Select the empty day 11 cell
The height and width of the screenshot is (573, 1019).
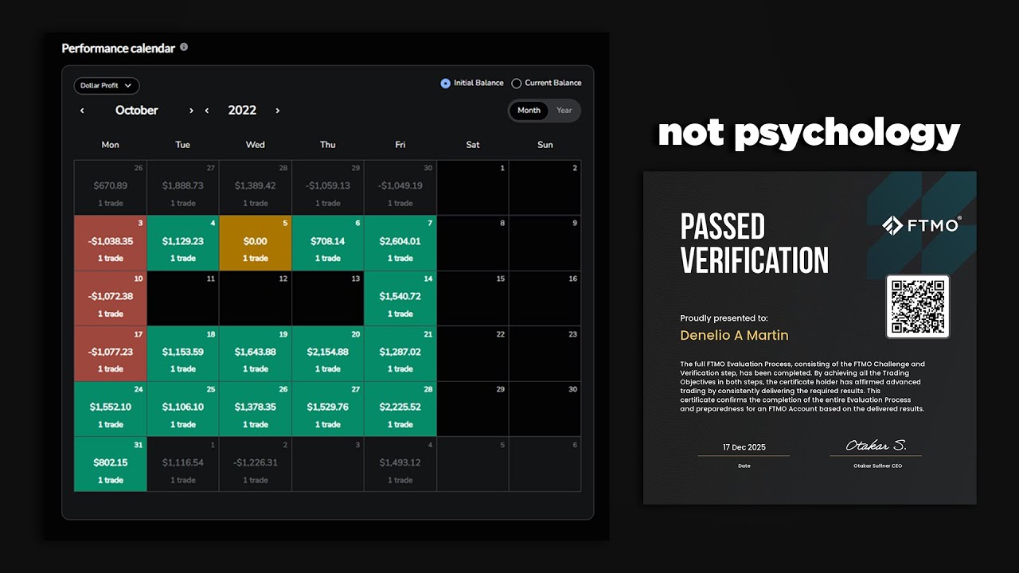pos(183,298)
